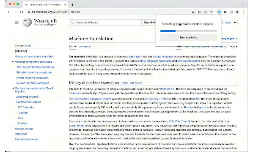The width and height of the screenshot is (253, 152).
Task: Follow the artificial intelligence link
Action: pos(189,61)
